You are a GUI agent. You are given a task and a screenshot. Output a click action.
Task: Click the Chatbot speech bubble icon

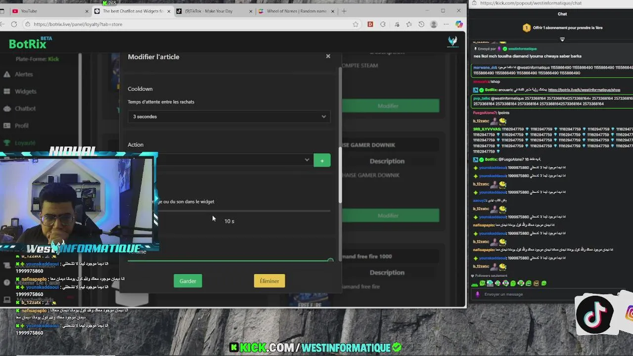pos(7,108)
